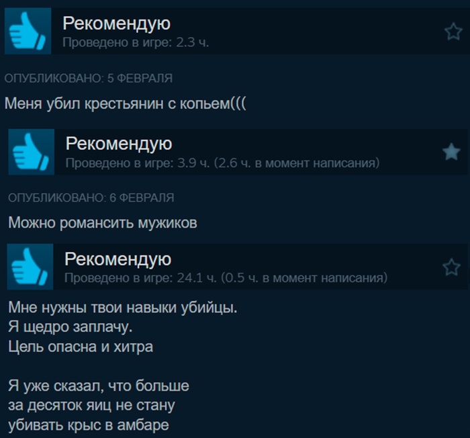Open the Рекомендую title above 24.1 ч.
470x438 pixels.
coord(117,259)
